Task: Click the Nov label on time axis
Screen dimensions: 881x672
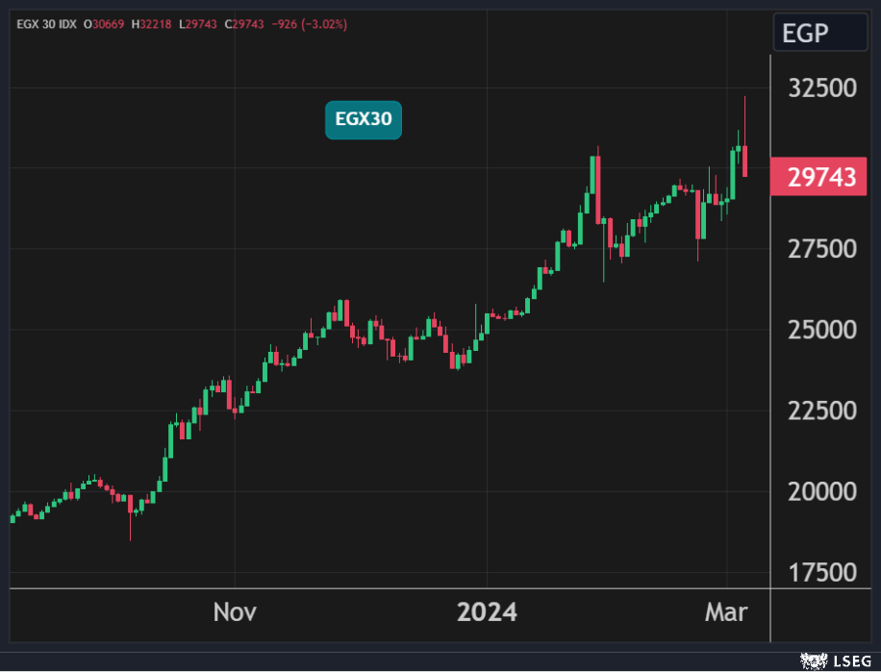Action: click(235, 612)
